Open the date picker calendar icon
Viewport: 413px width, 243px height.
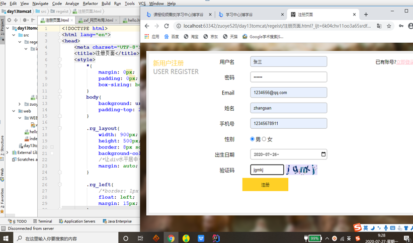[x=323, y=154]
